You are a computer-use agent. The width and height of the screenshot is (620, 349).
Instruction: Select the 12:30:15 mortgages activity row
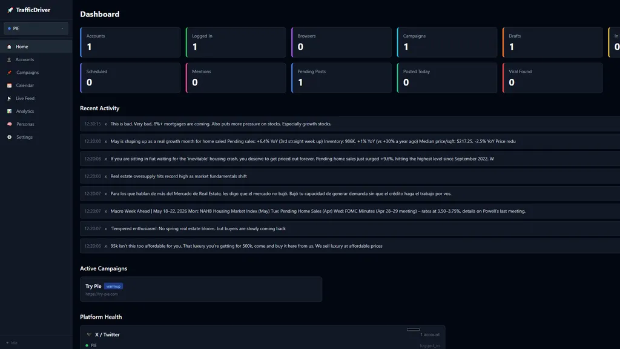tap(350, 124)
